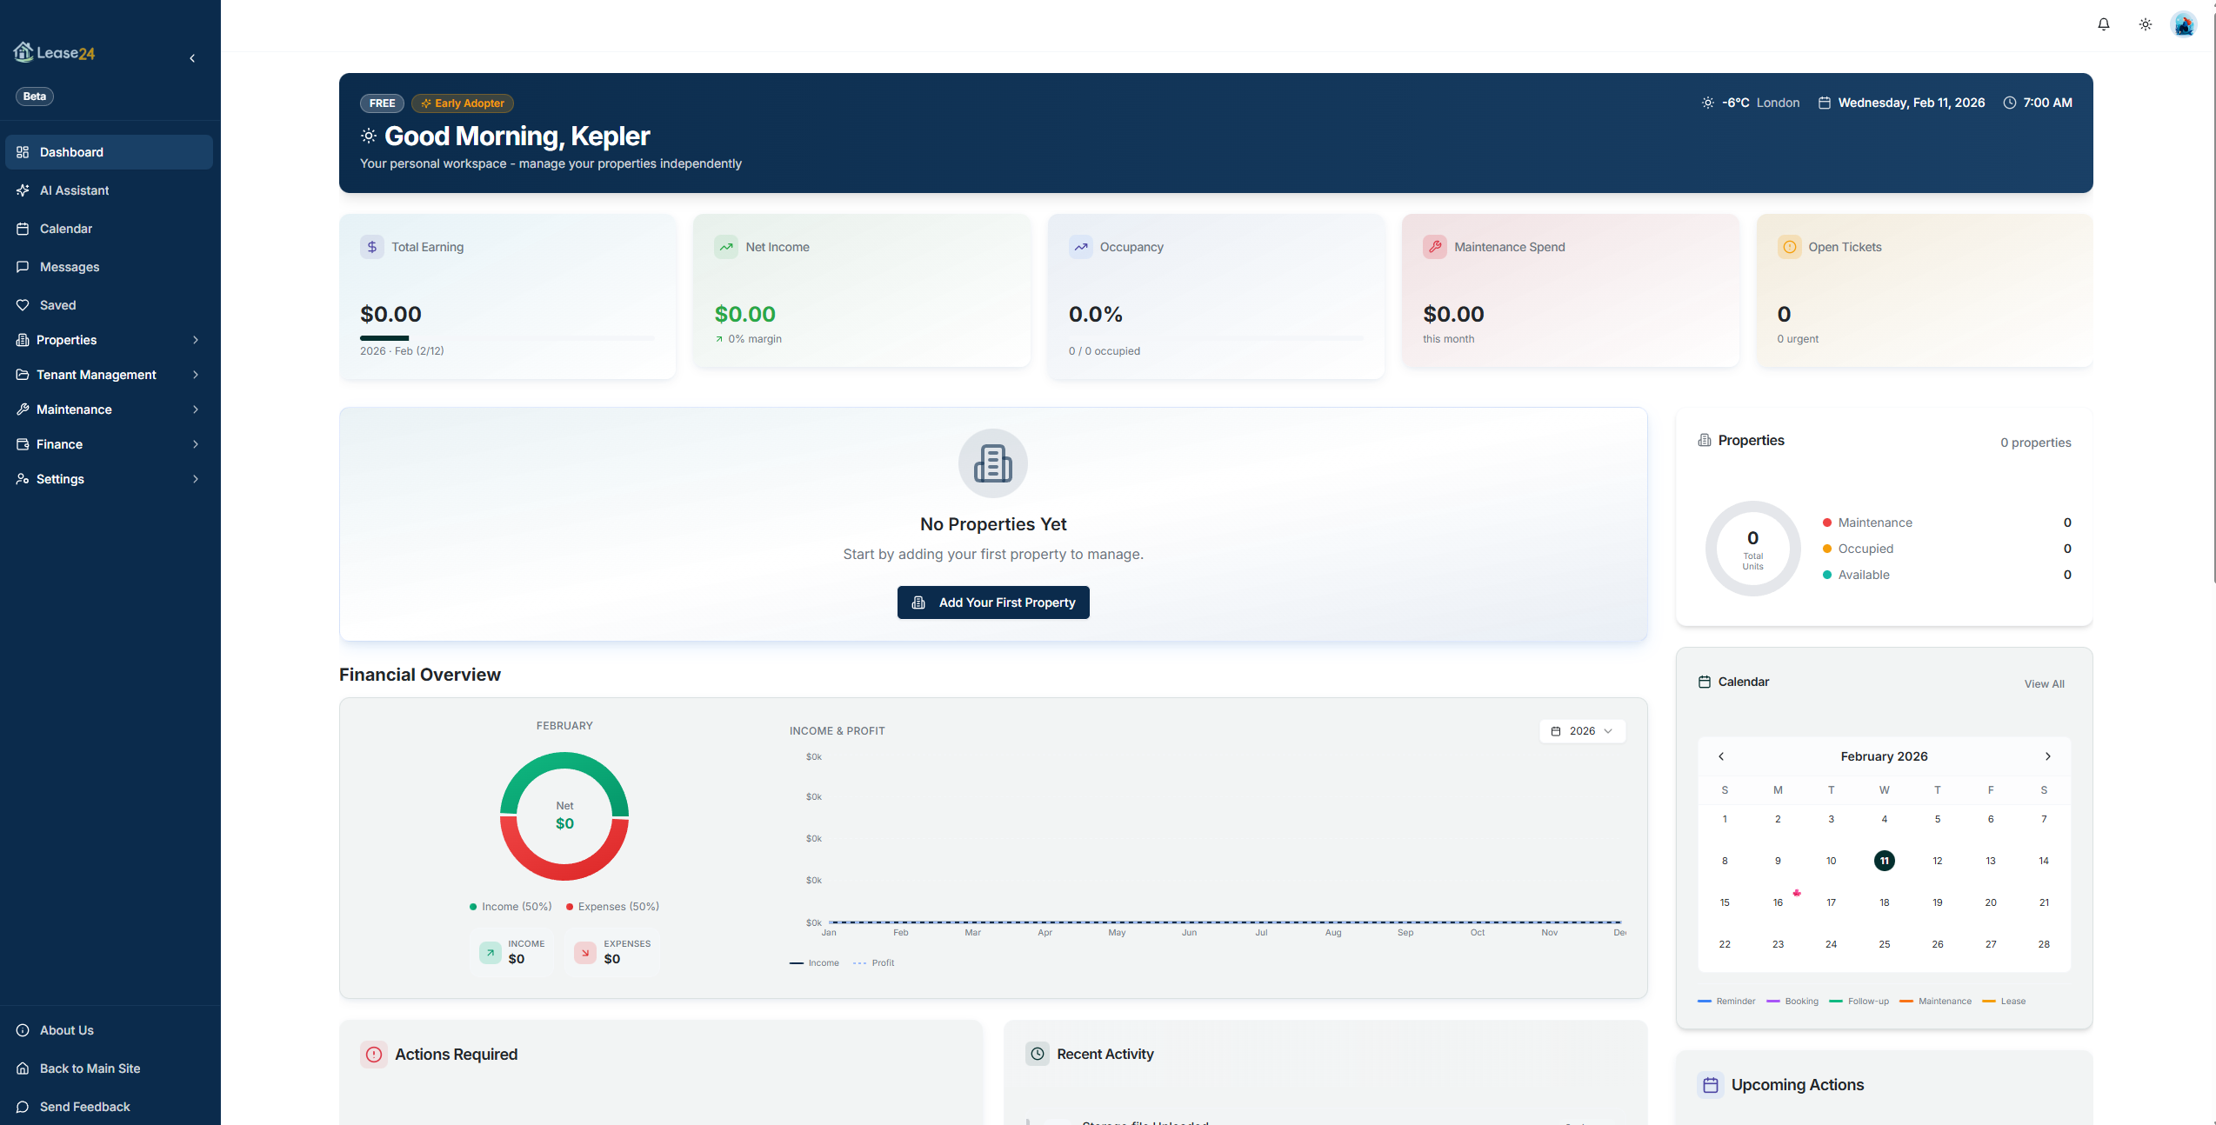
Task: Click the sun weather icon near London
Action: click(1706, 102)
